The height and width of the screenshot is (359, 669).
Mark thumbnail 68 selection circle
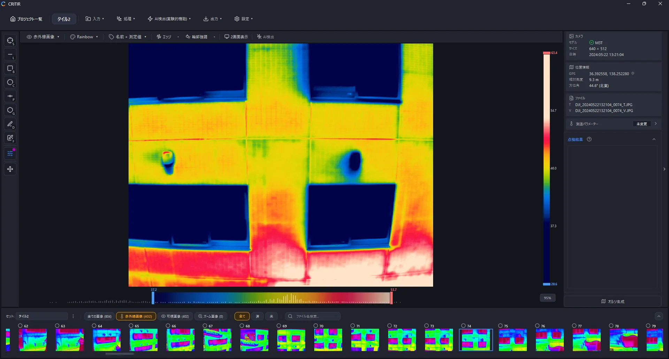pyautogui.click(x=242, y=326)
